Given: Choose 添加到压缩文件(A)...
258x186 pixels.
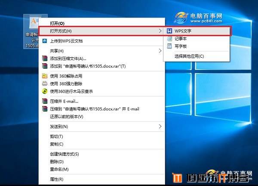Looking at the screenshot, I should pyautogui.click(x=101, y=59).
